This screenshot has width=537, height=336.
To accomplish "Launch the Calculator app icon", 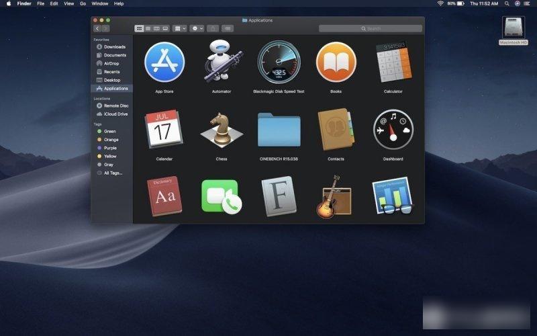I will click(x=393, y=62).
